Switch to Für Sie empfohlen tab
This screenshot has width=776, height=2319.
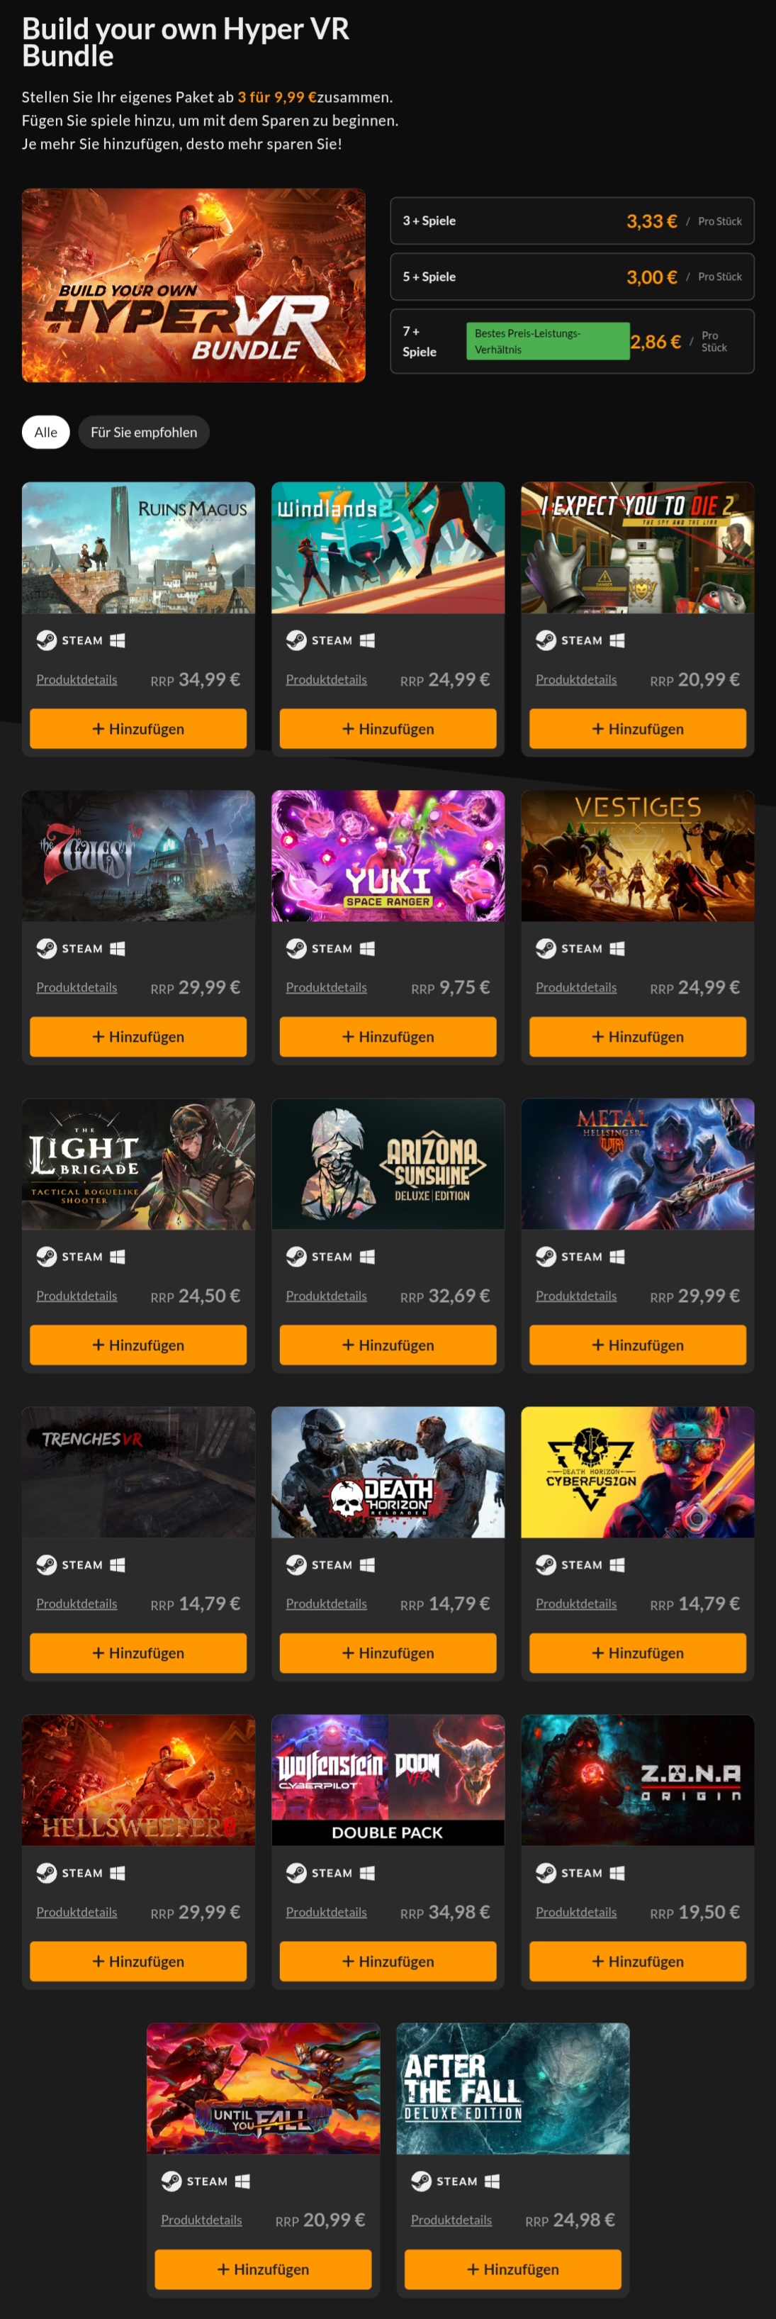point(144,432)
